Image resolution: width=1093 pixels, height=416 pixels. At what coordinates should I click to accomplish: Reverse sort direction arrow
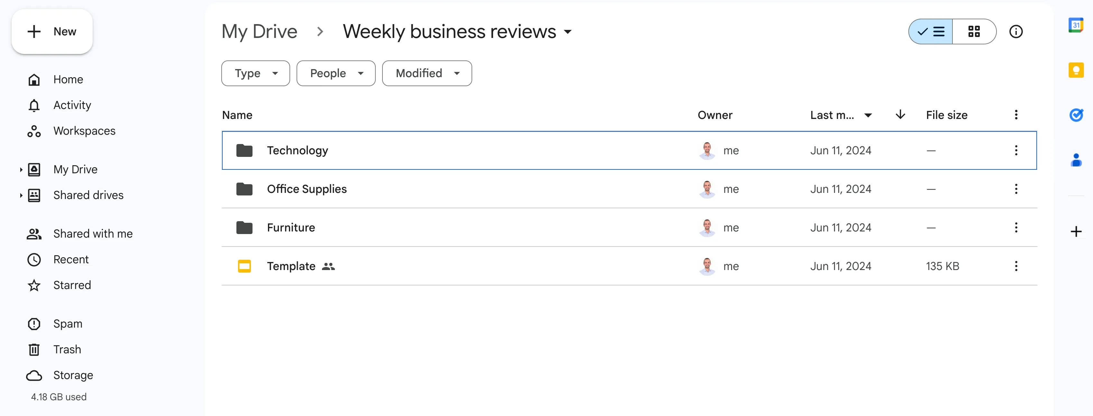(x=900, y=114)
